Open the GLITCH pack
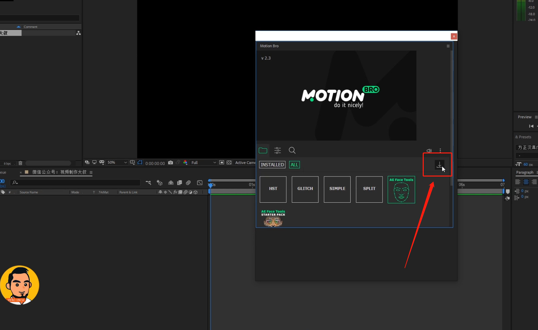 click(305, 189)
